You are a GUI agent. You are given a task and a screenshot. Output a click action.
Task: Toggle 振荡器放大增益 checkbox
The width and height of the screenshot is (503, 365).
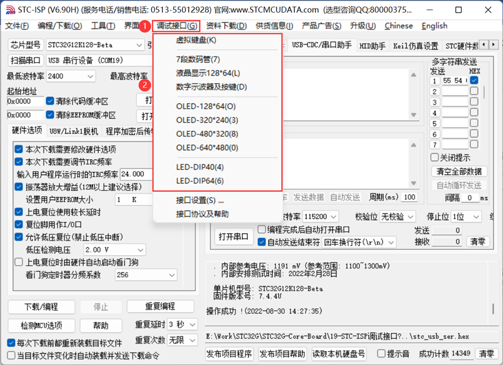(19, 187)
